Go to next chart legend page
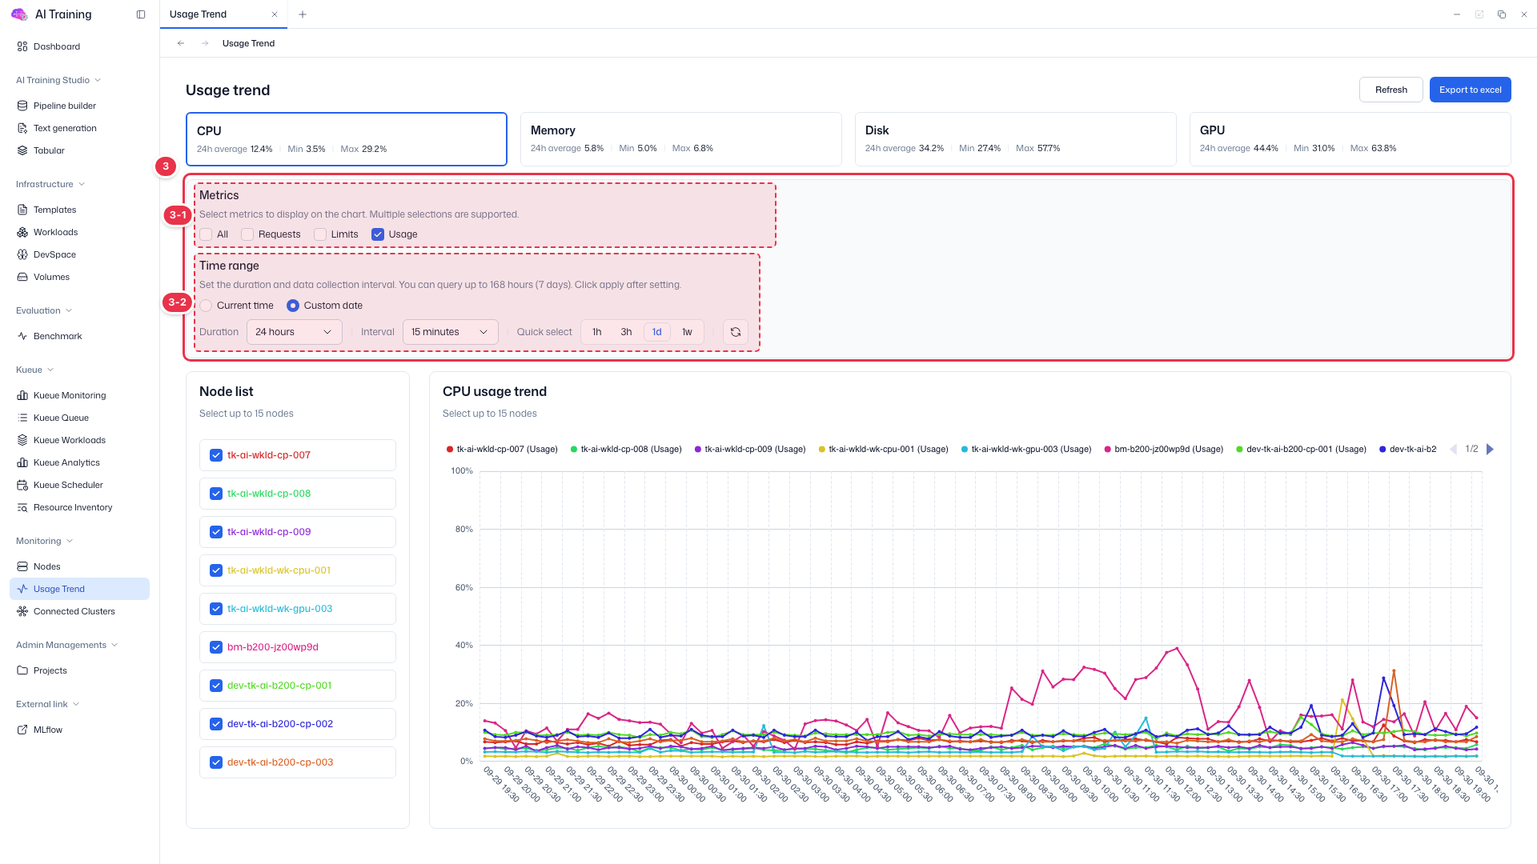 pyautogui.click(x=1490, y=450)
